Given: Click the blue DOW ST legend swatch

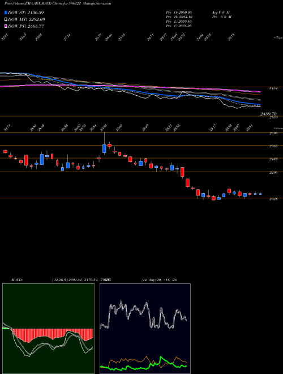Looking at the screenshot, I should (6, 12).
